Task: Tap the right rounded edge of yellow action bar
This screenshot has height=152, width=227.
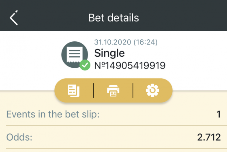Action: [168, 90]
